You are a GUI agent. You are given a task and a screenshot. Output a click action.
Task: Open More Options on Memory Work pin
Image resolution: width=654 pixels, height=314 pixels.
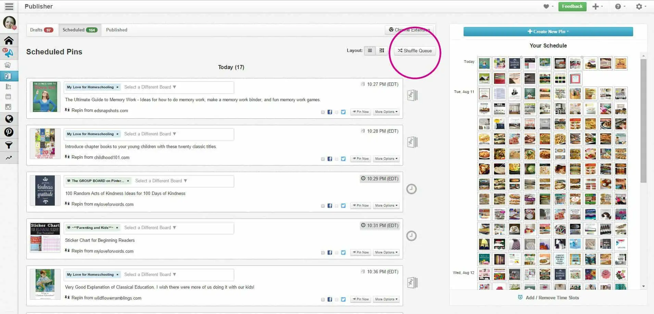[386, 112]
